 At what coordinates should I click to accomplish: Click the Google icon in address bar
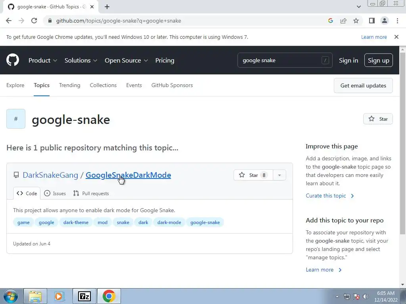[330, 21]
